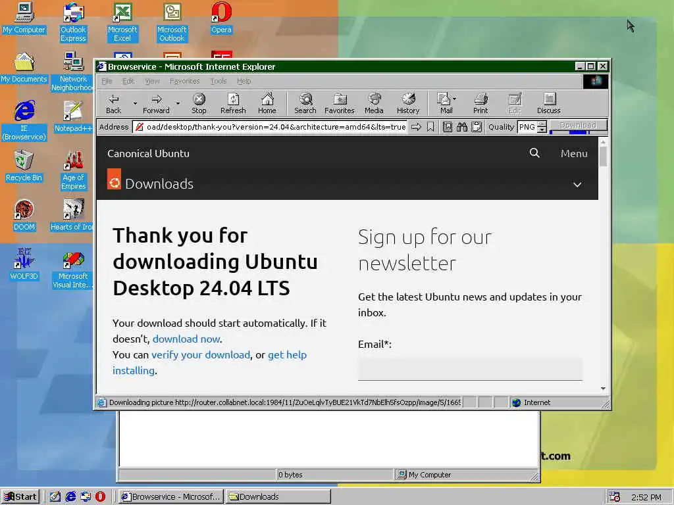Open the Favorites menu
Screen dimensions: 674x505
point(185,81)
